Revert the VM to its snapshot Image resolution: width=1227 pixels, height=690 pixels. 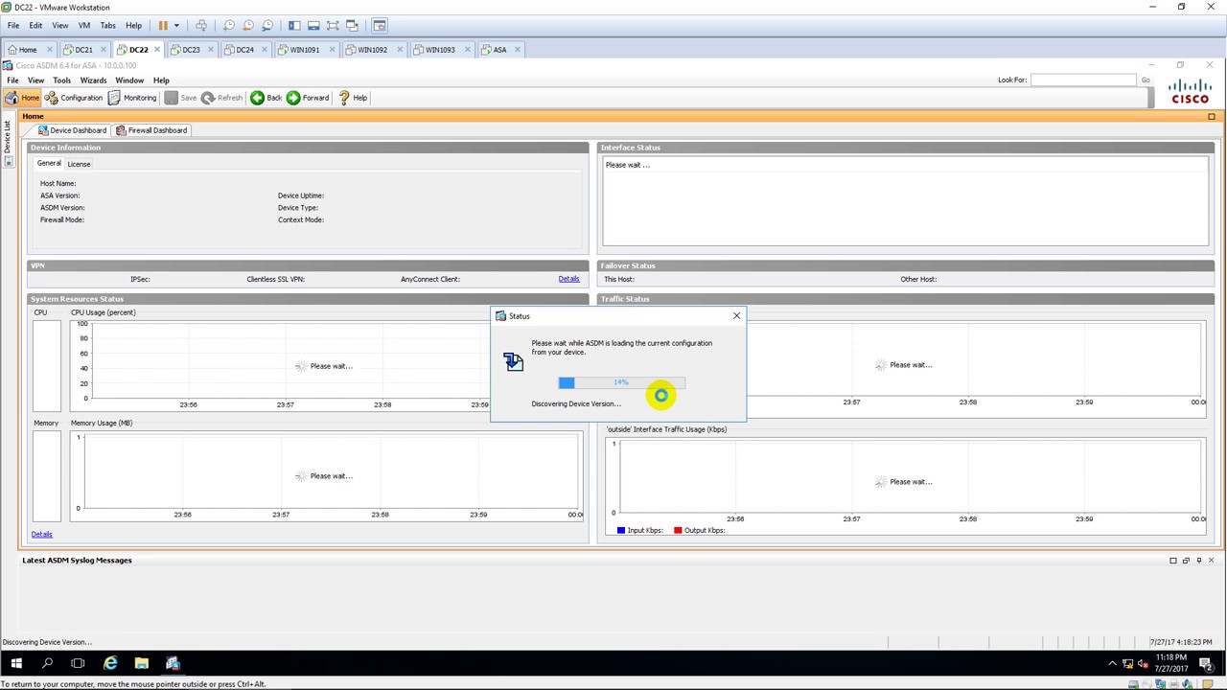[248, 26]
